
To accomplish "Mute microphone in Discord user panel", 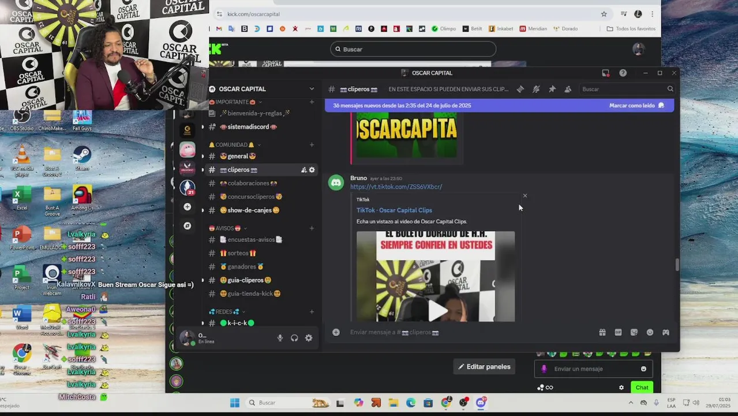I will click(x=280, y=338).
